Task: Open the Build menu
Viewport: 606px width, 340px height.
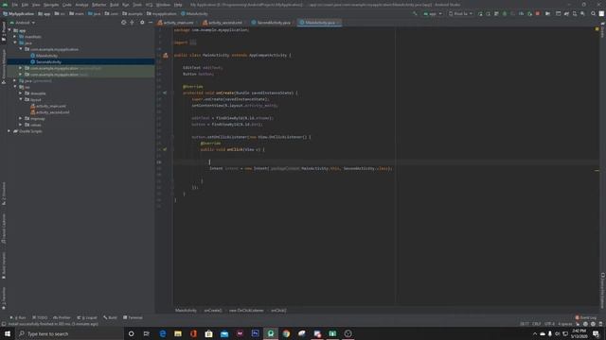Action: point(115,5)
